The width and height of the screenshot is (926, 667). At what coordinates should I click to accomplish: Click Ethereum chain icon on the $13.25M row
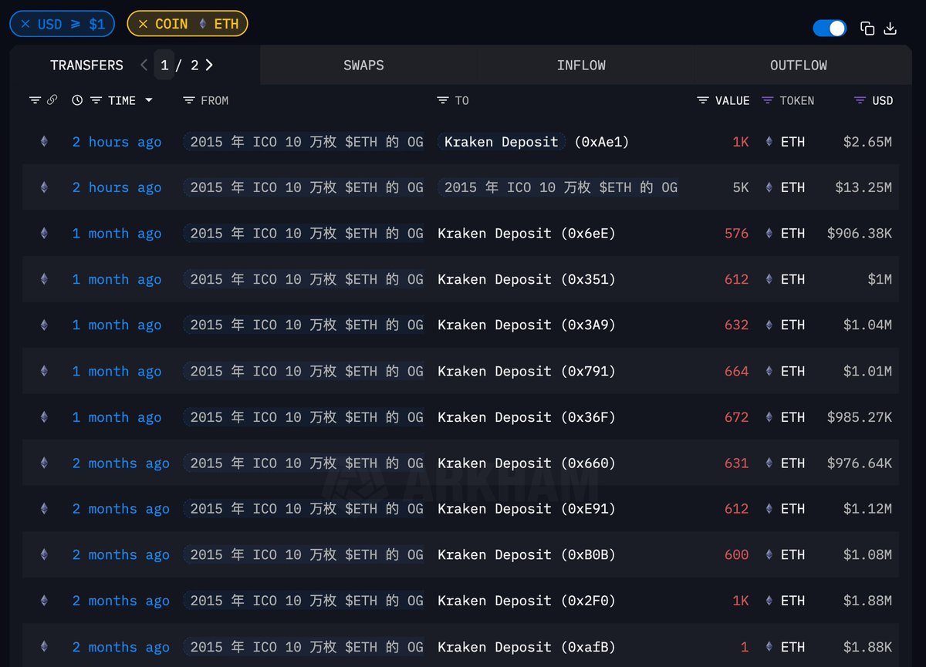point(44,187)
